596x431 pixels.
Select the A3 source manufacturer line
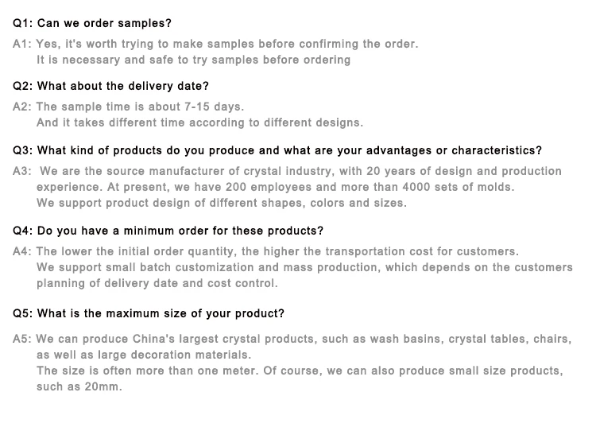(288, 171)
